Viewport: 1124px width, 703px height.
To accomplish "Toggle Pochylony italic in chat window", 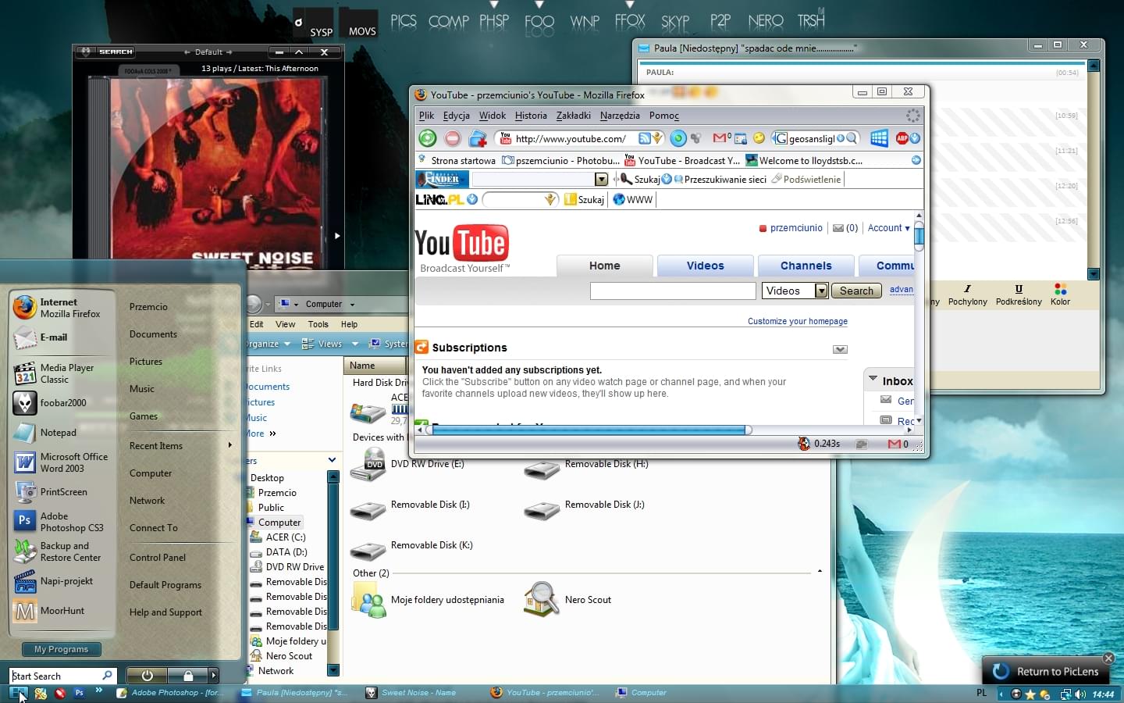I will [967, 294].
